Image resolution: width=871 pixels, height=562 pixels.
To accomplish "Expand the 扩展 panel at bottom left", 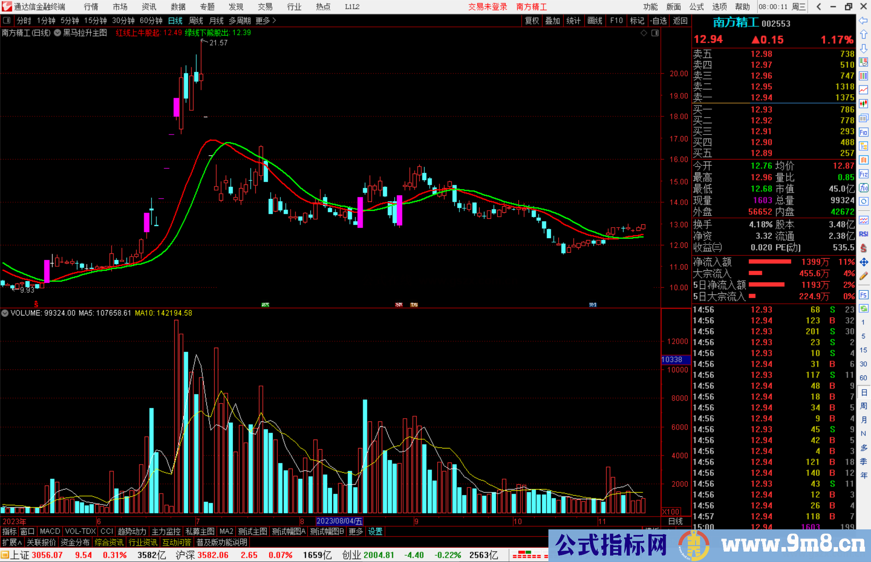I will tap(12, 542).
